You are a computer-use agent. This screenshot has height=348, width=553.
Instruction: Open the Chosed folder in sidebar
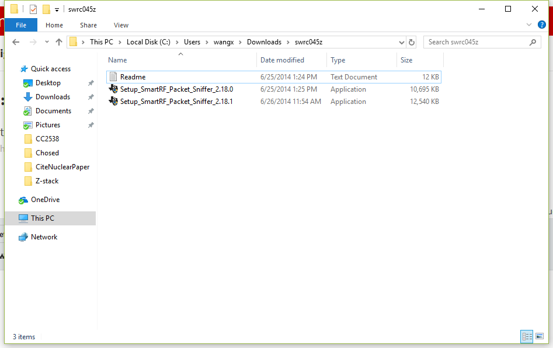(x=47, y=153)
